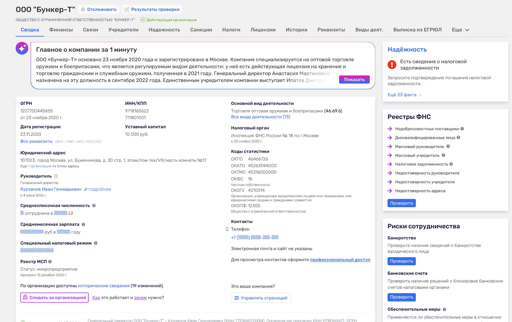Click the purple AI sparkle icon
This screenshot has width=512, height=322.
click(22, 48)
